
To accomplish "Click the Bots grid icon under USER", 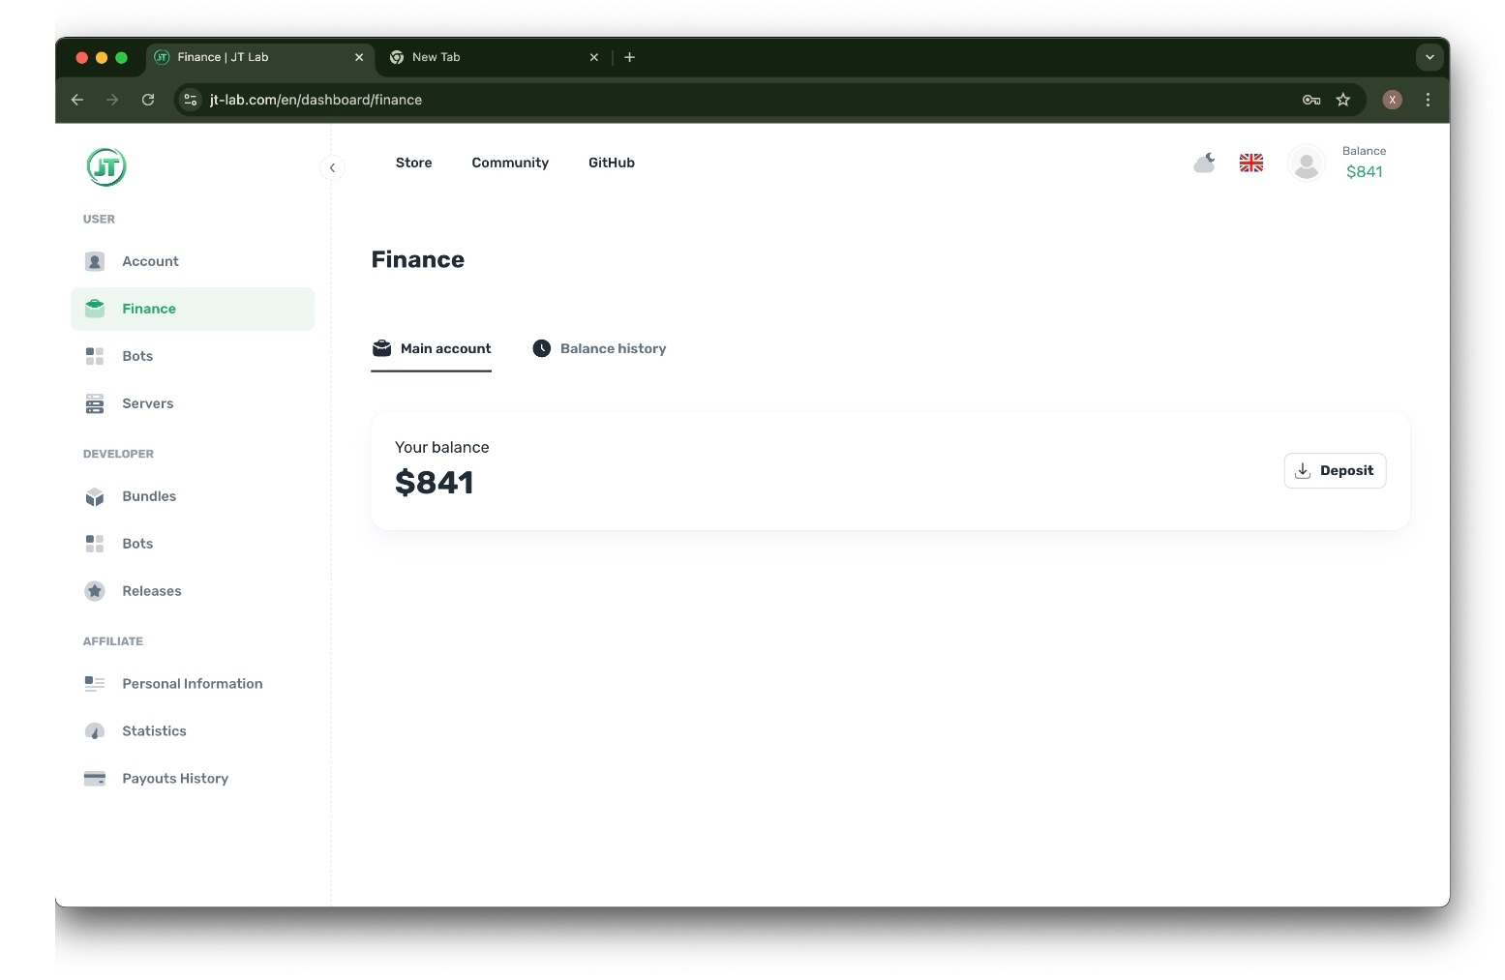I will tap(95, 356).
